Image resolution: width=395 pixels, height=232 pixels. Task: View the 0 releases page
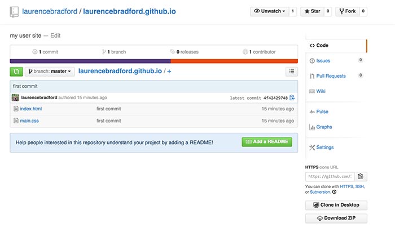[x=185, y=52]
